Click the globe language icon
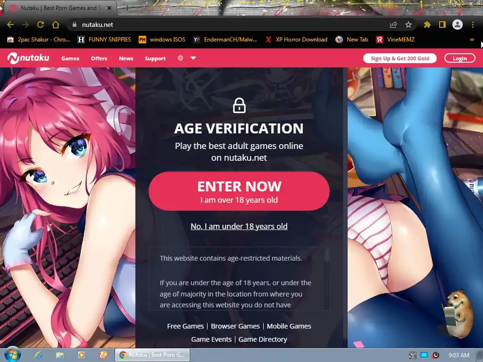The height and width of the screenshot is (362, 483). (181, 58)
